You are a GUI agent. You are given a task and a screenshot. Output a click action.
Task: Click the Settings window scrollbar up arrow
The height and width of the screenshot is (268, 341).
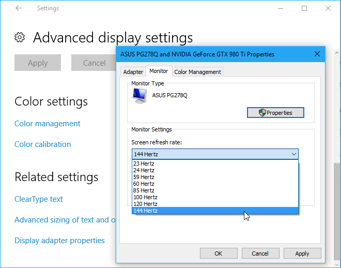coord(337,53)
